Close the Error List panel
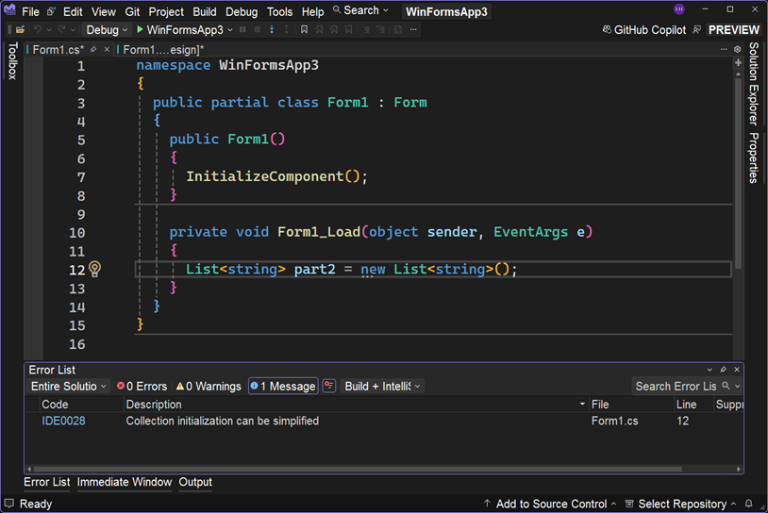This screenshot has width=768, height=513. point(737,370)
